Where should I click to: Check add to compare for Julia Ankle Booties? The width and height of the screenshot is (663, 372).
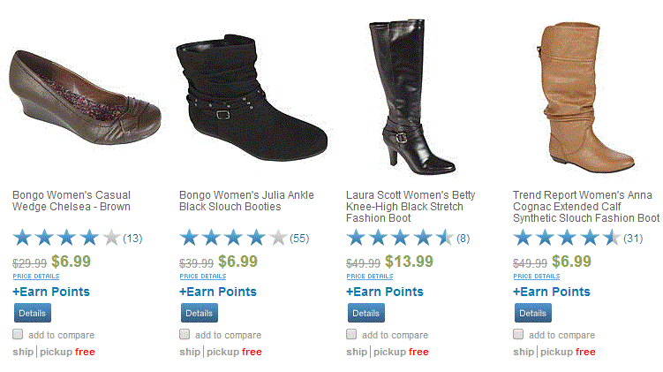pos(185,334)
